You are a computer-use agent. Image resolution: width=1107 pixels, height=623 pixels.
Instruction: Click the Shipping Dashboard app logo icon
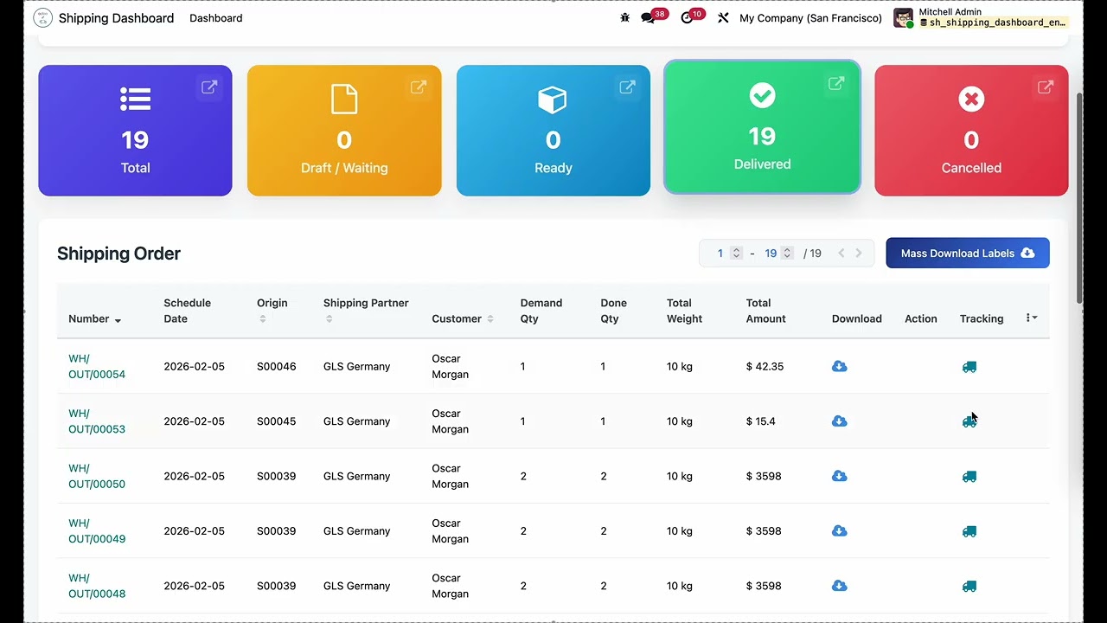pyautogui.click(x=42, y=18)
